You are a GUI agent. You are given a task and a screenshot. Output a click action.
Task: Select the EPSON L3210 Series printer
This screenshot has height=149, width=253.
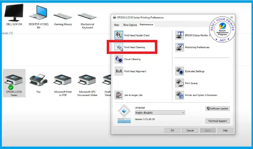(14, 83)
